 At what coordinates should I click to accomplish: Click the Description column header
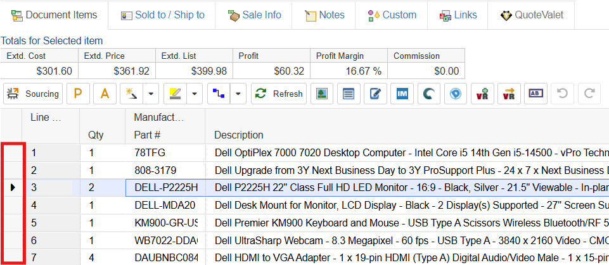239,135
